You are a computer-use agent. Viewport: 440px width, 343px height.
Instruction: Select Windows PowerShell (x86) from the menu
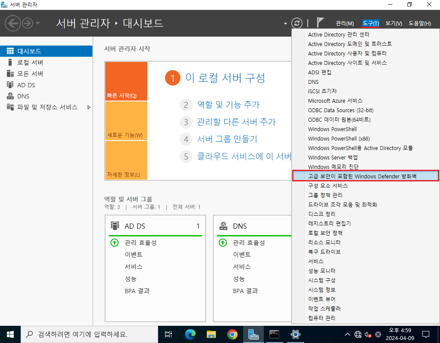point(365,139)
